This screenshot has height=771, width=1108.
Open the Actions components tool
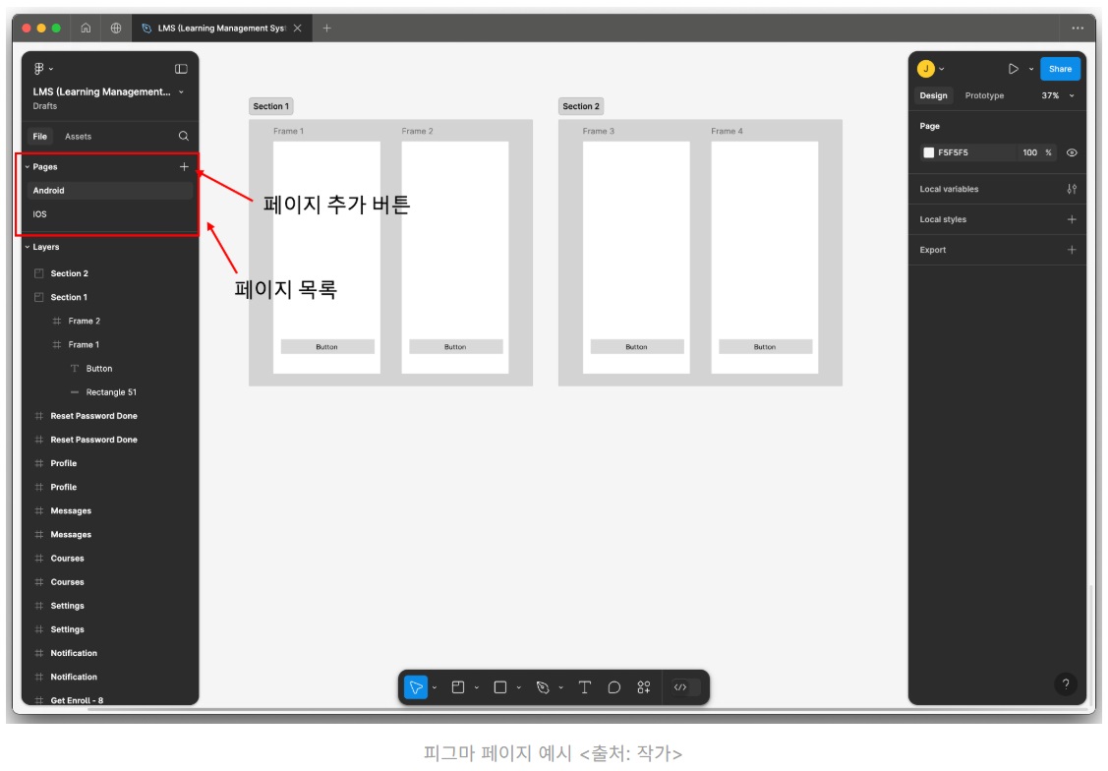pos(644,686)
